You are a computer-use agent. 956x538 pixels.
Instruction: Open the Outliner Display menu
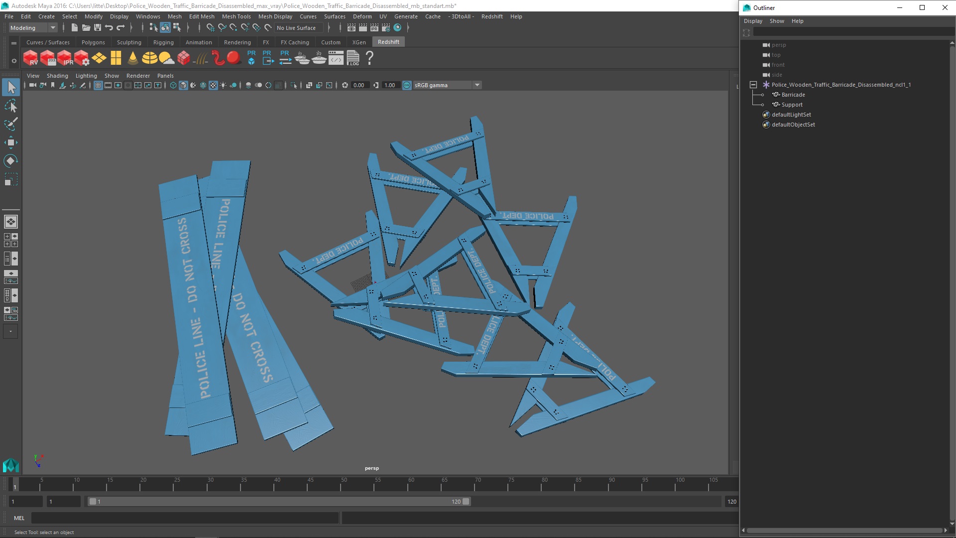[753, 21]
